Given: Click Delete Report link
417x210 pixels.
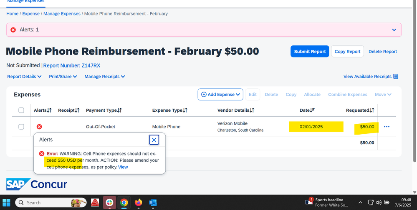Looking at the screenshot, I should point(382,52).
